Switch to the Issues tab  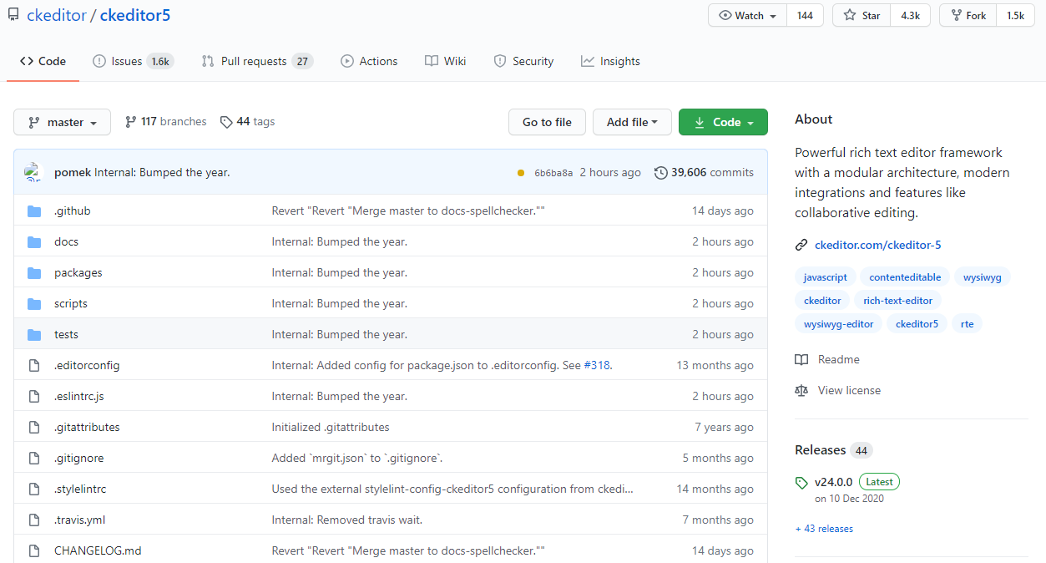click(x=132, y=61)
